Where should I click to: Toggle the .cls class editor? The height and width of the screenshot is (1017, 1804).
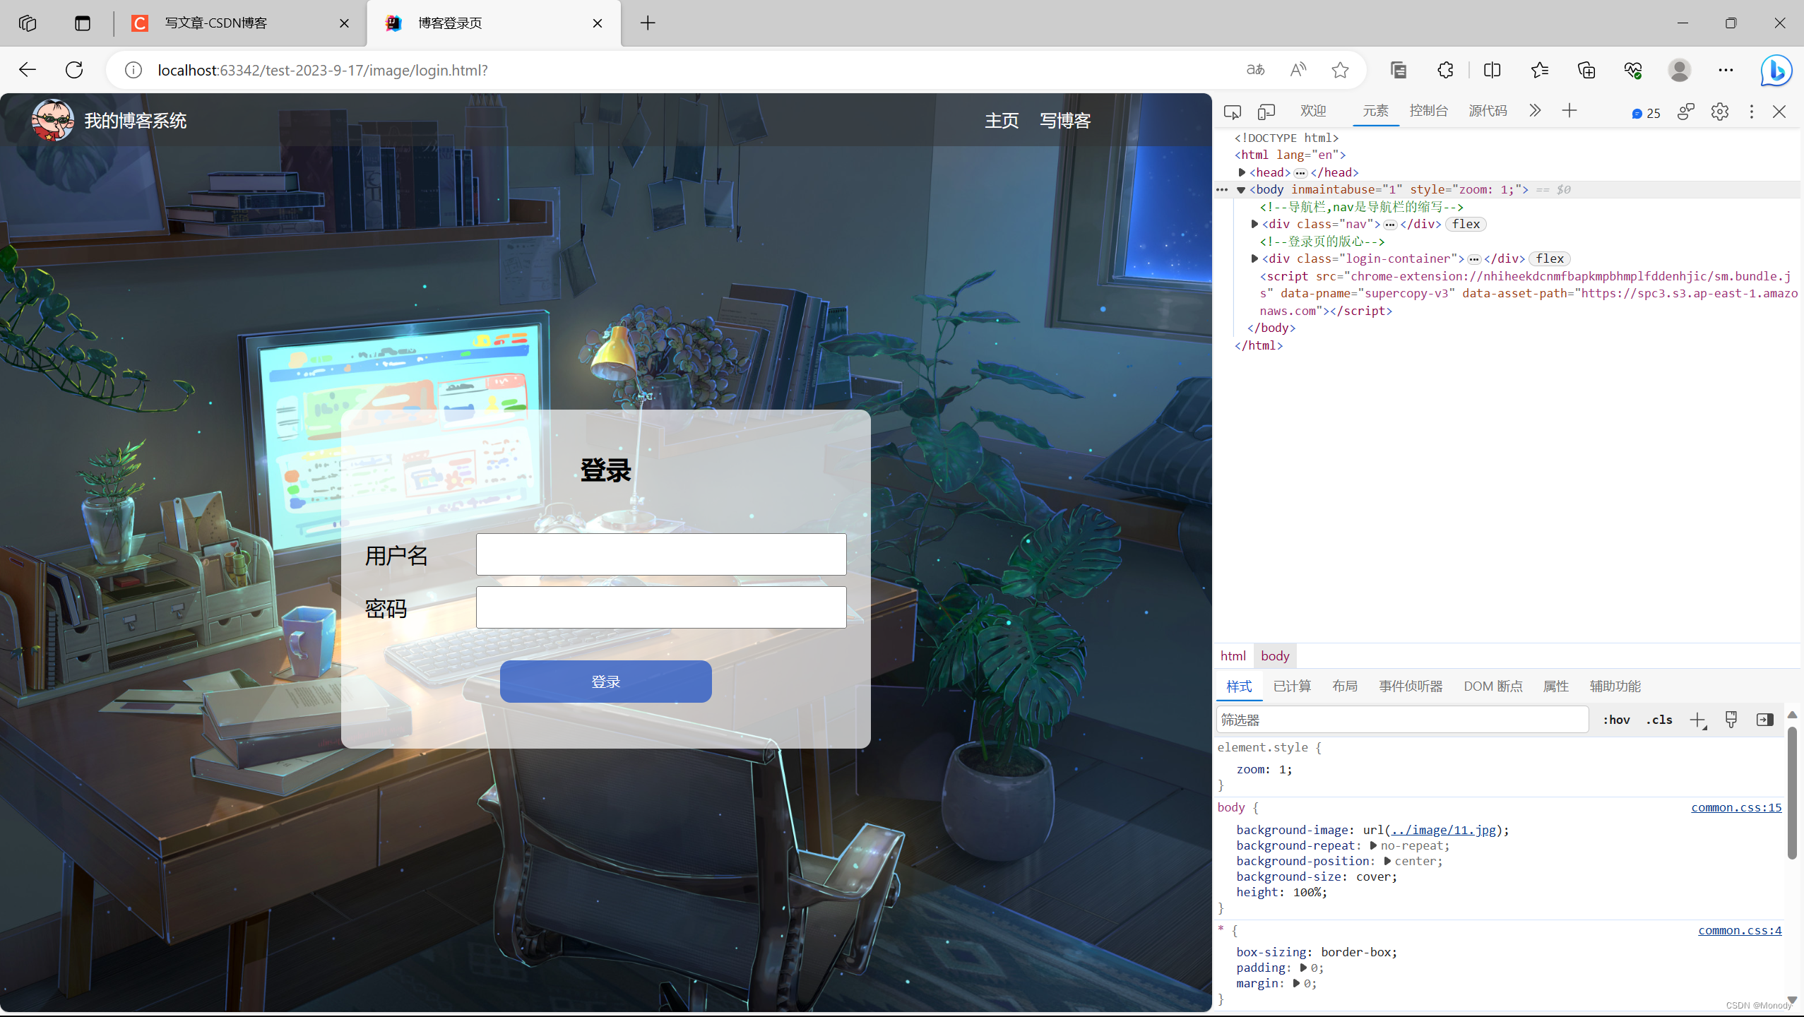click(1659, 720)
